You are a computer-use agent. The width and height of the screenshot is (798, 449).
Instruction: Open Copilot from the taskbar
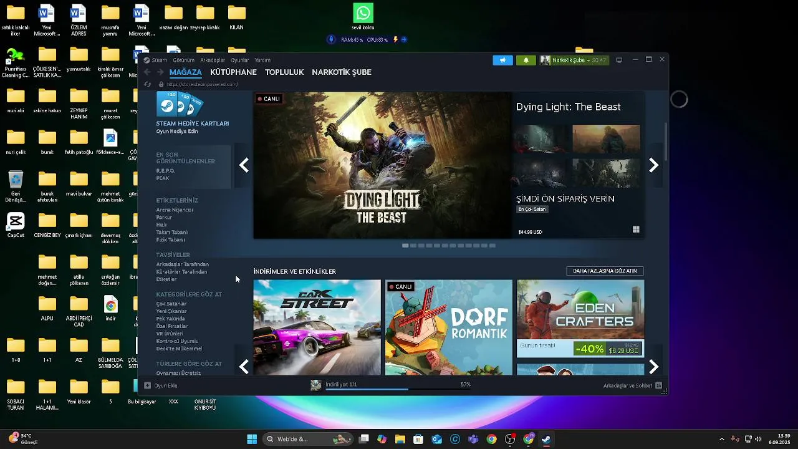coord(382,439)
